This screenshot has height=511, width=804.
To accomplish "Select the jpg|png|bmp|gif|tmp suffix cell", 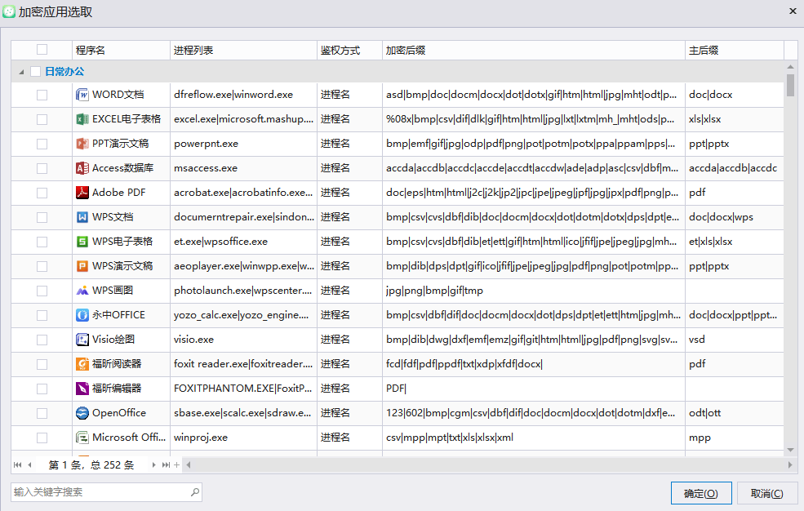I will tap(534, 291).
